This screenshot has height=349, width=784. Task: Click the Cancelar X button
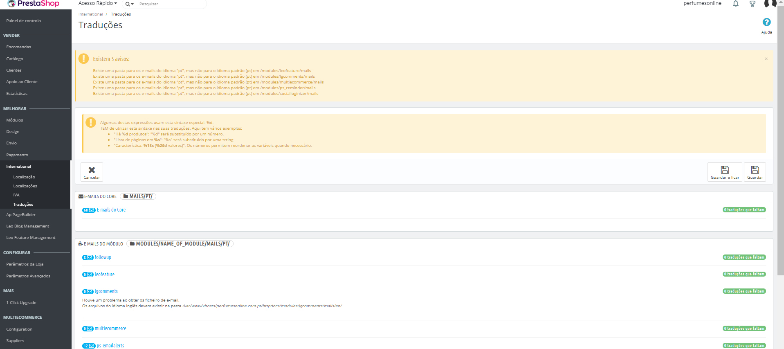[92, 172]
